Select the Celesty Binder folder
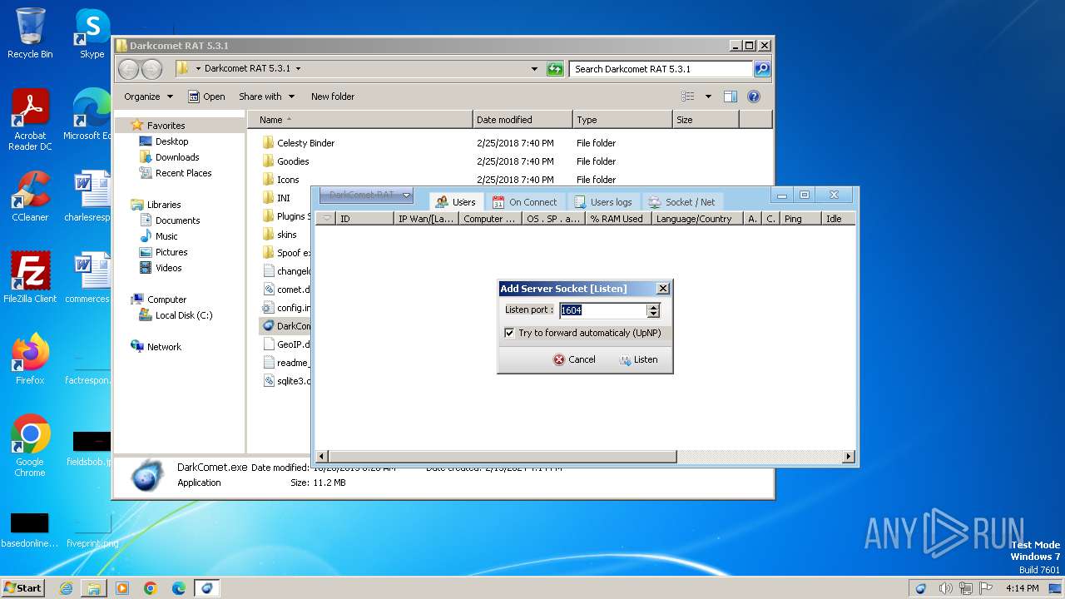The height and width of the screenshot is (599, 1065). tap(298, 143)
